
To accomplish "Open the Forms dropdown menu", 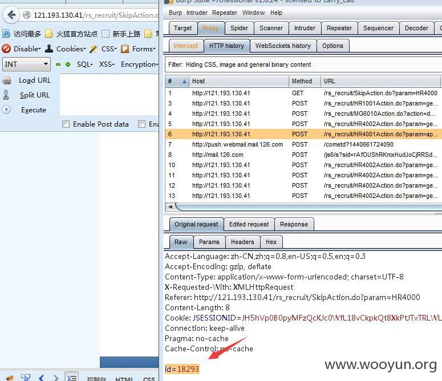I will pyautogui.click(x=138, y=48).
